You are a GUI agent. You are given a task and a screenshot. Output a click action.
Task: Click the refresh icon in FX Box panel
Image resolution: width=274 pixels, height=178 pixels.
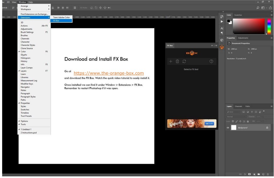(x=184, y=62)
